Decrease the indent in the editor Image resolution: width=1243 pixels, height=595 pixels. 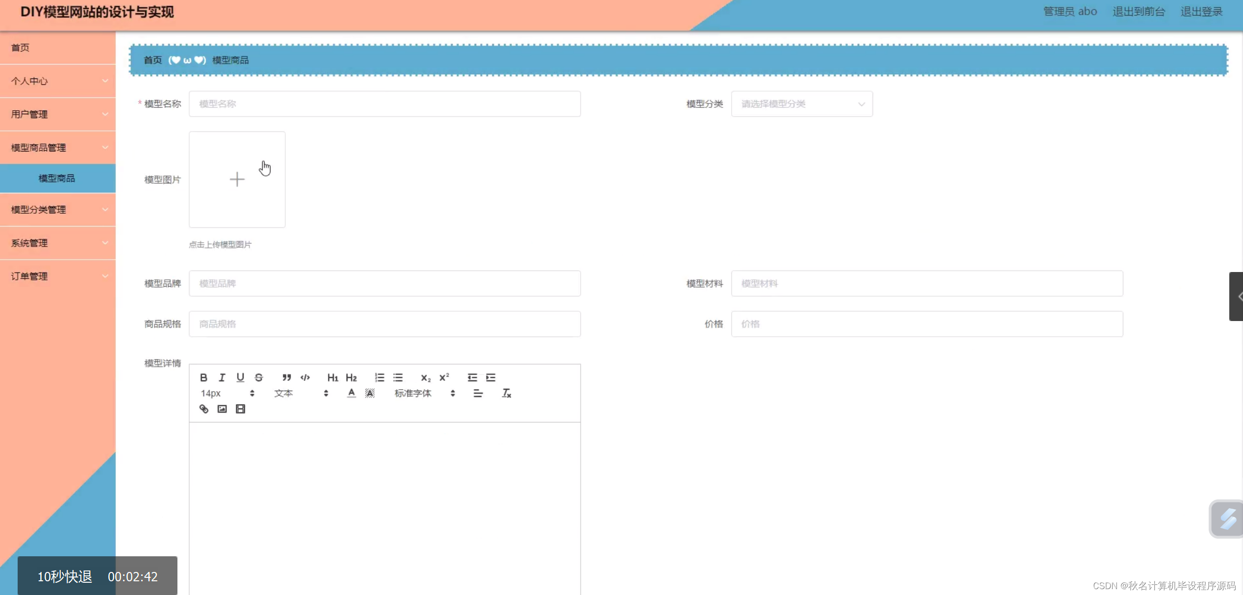[472, 377]
